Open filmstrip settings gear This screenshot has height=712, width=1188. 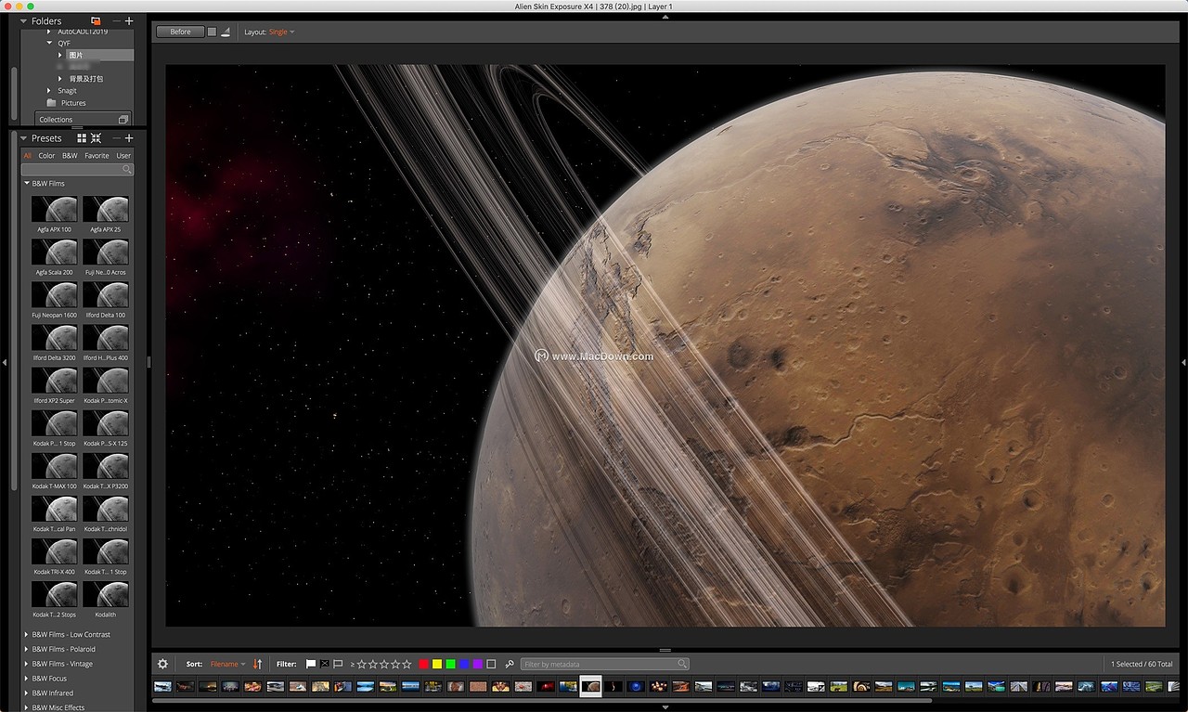pos(163,664)
